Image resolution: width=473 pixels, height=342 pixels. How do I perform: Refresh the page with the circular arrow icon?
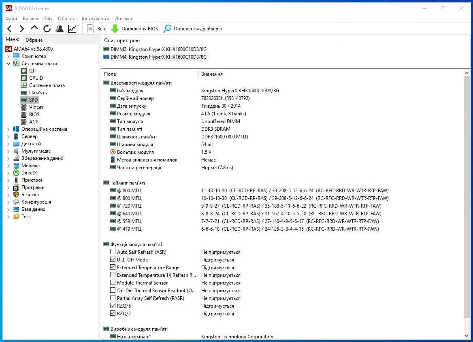(x=47, y=29)
